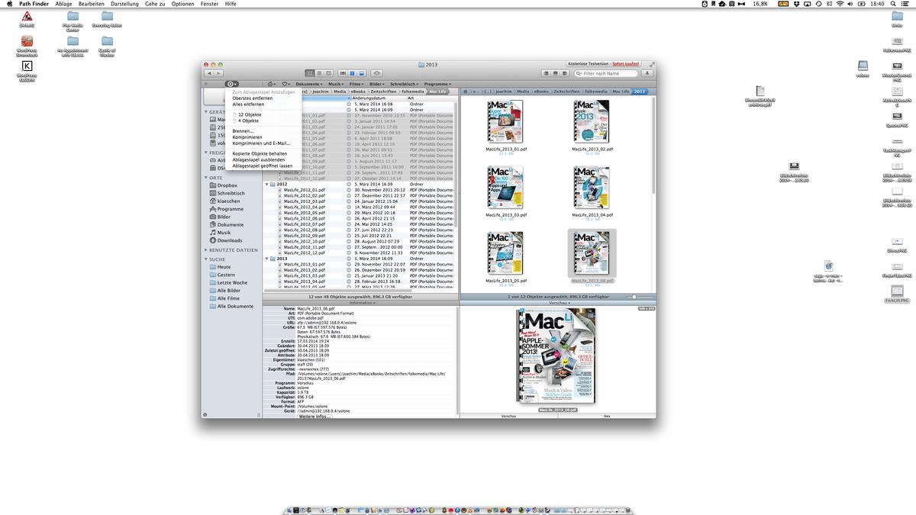Open the heart favorites dropdown

point(286,84)
